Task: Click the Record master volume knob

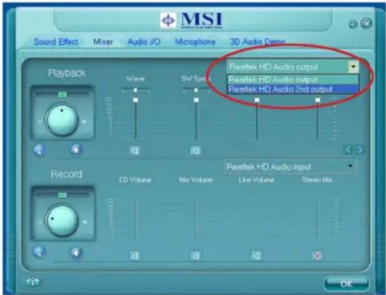Action: tap(62, 220)
